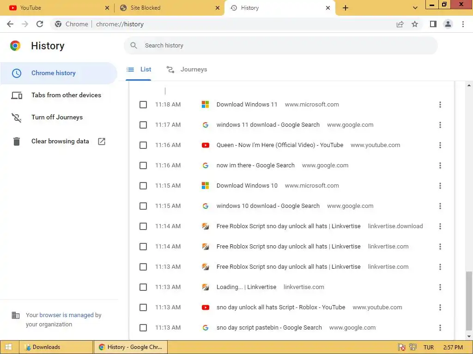Viewport: 473px width, 354px height.
Task: Open Queen - Now I'm Here YouTube link
Action: [279, 145]
